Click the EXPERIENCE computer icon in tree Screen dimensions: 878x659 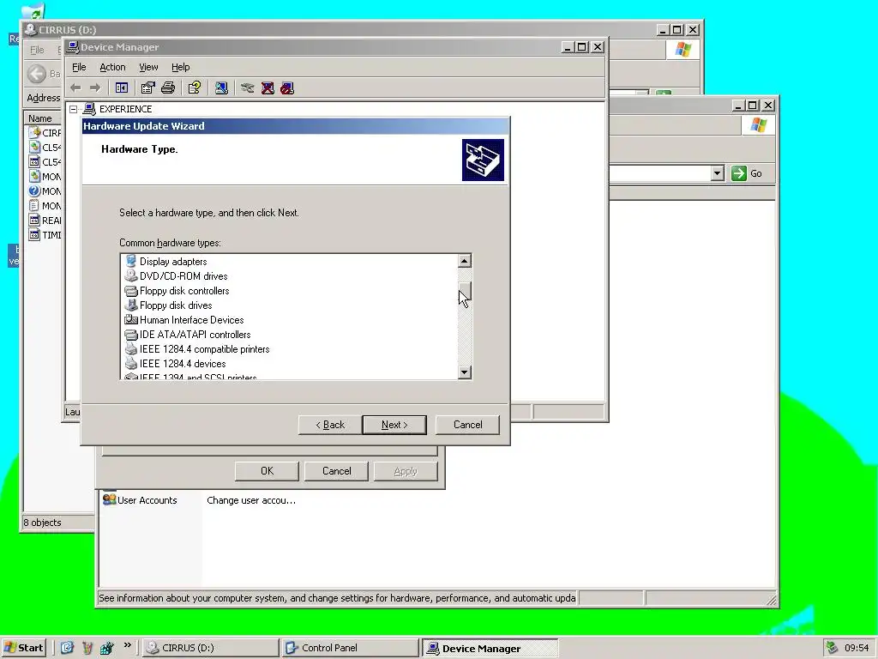tap(89, 109)
